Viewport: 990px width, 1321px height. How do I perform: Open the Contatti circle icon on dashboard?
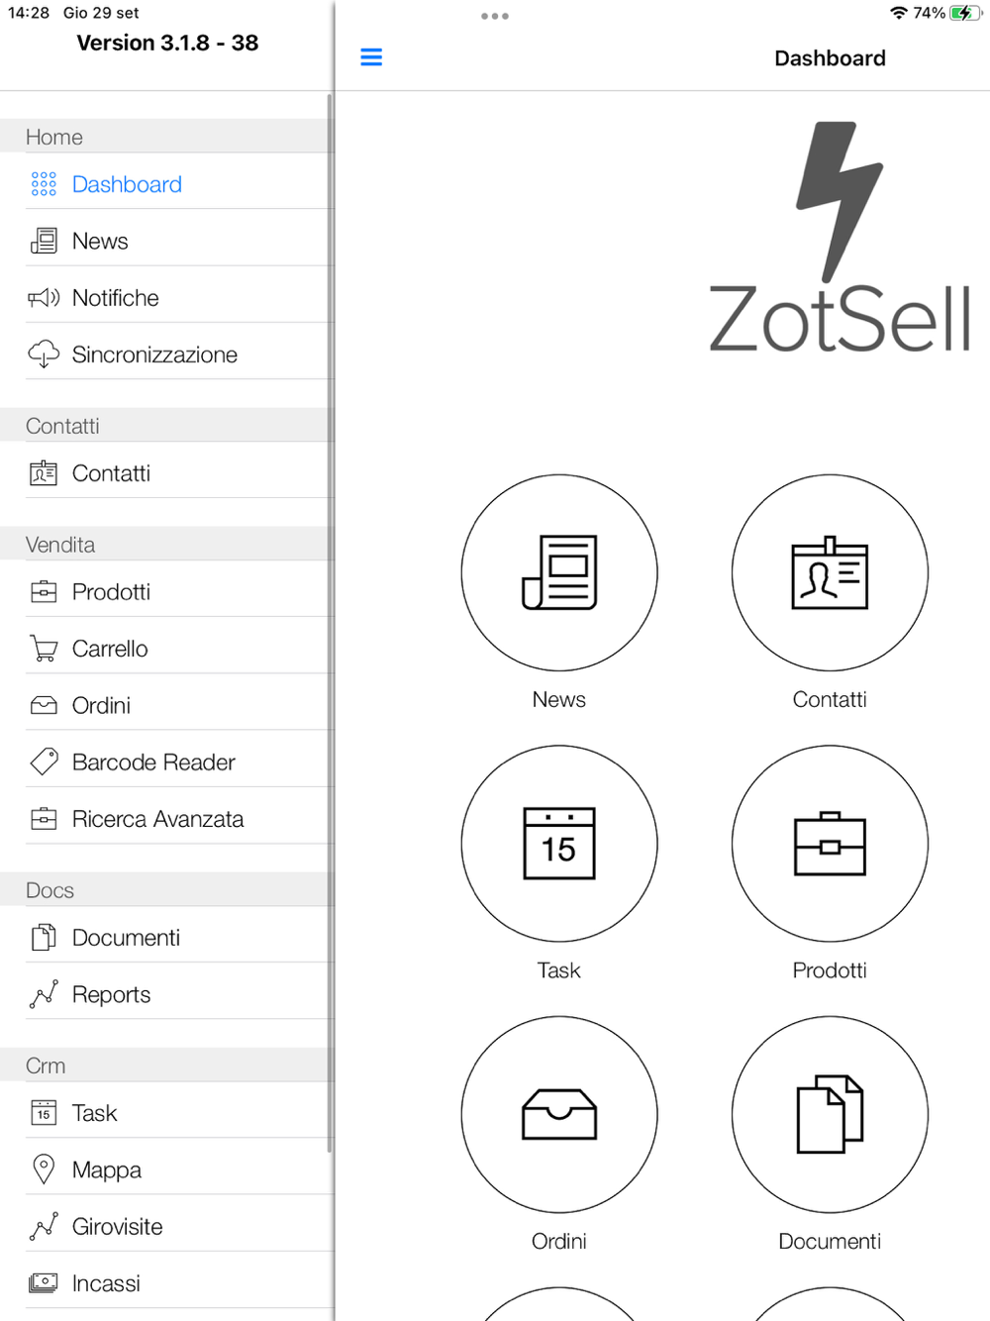[x=830, y=572]
